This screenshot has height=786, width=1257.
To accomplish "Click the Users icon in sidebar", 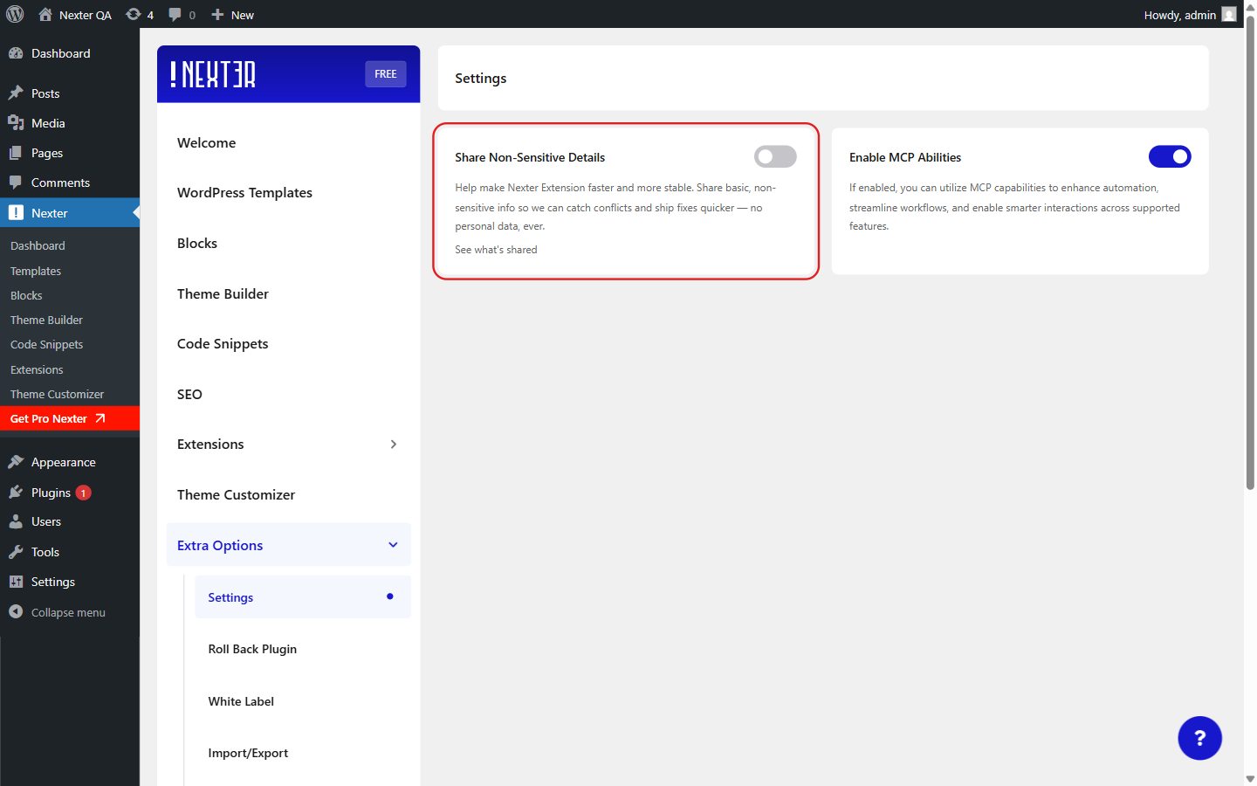I will (16, 521).
